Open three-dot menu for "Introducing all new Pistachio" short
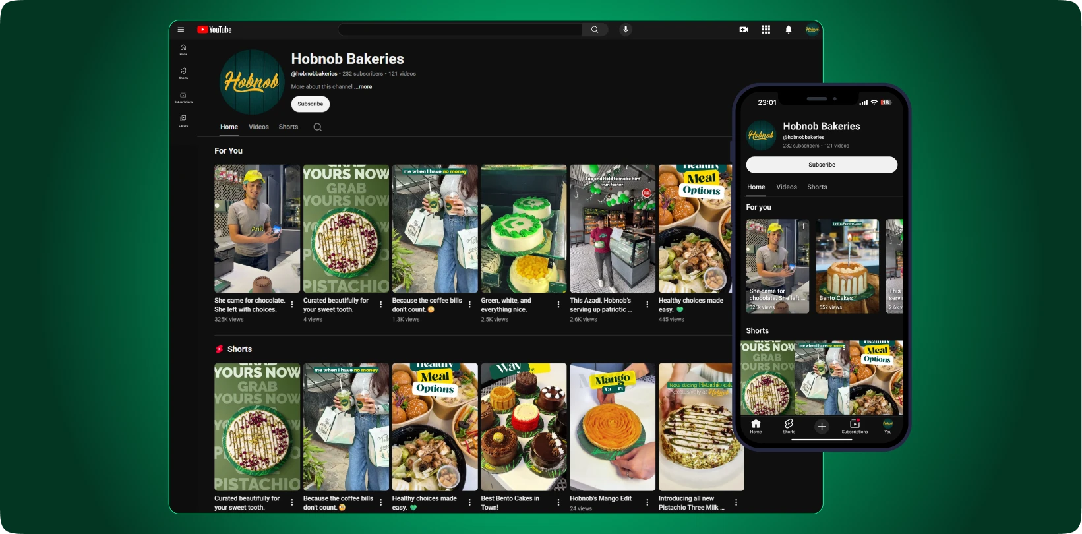Image resolution: width=1082 pixels, height=534 pixels. point(736,502)
